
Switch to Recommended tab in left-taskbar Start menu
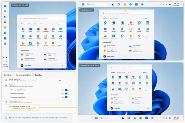(32, 24)
